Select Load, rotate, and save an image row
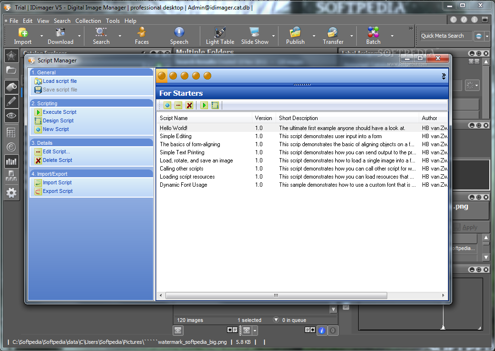The image size is (495, 351). pyautogui.click(x=302, y=160)
